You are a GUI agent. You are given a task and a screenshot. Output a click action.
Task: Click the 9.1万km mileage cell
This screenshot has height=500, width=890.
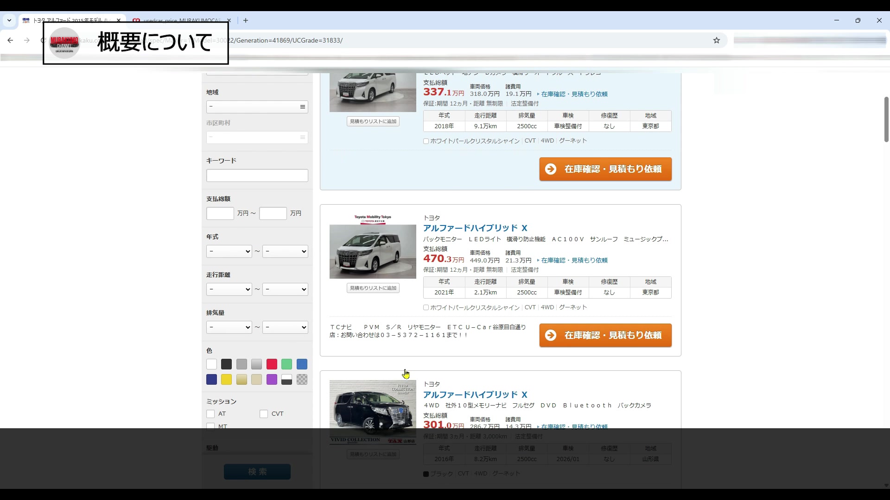485,126
